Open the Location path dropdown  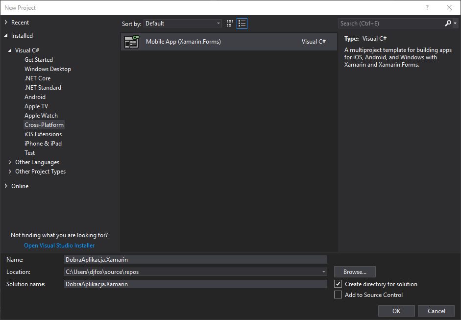pyautogui.click(x=324, y=272)
